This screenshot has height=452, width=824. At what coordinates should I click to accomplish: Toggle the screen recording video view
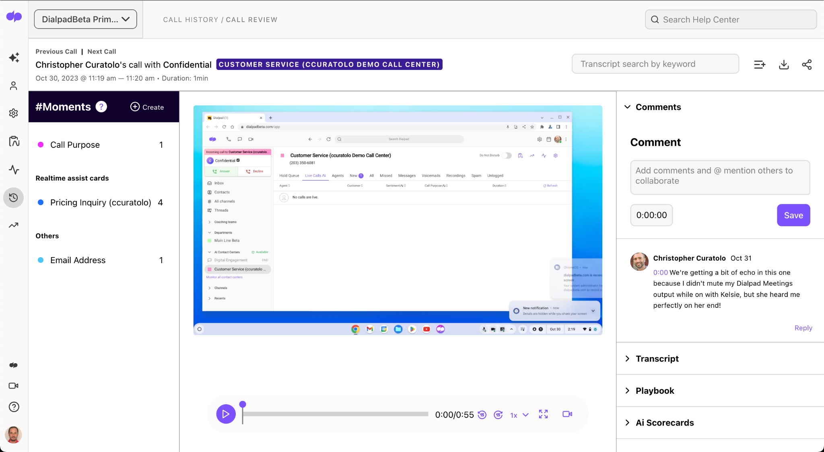click(567, 414)
